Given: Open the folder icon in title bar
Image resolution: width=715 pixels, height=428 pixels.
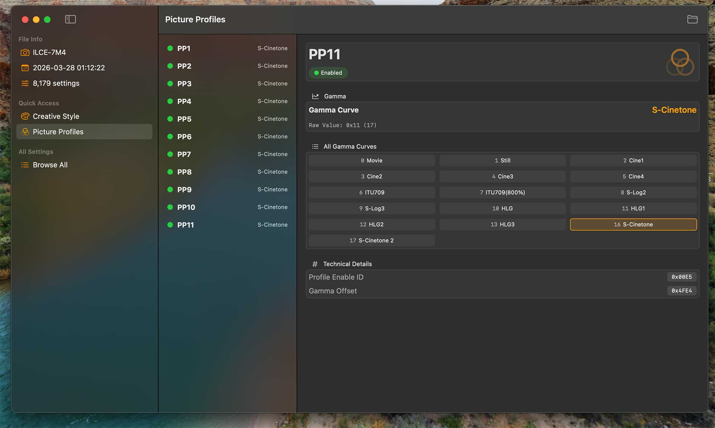Looking at the screenshot, I should click(x=692, y=19).
